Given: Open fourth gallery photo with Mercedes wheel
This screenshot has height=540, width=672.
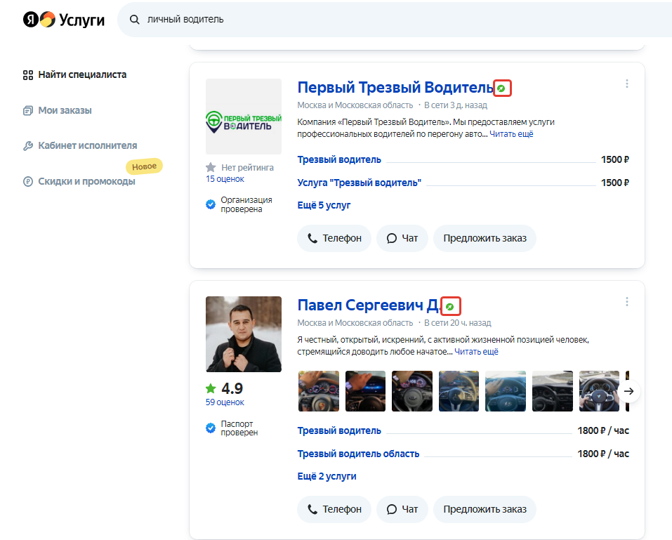Looking at the screenshot, I should coord(459,391).
